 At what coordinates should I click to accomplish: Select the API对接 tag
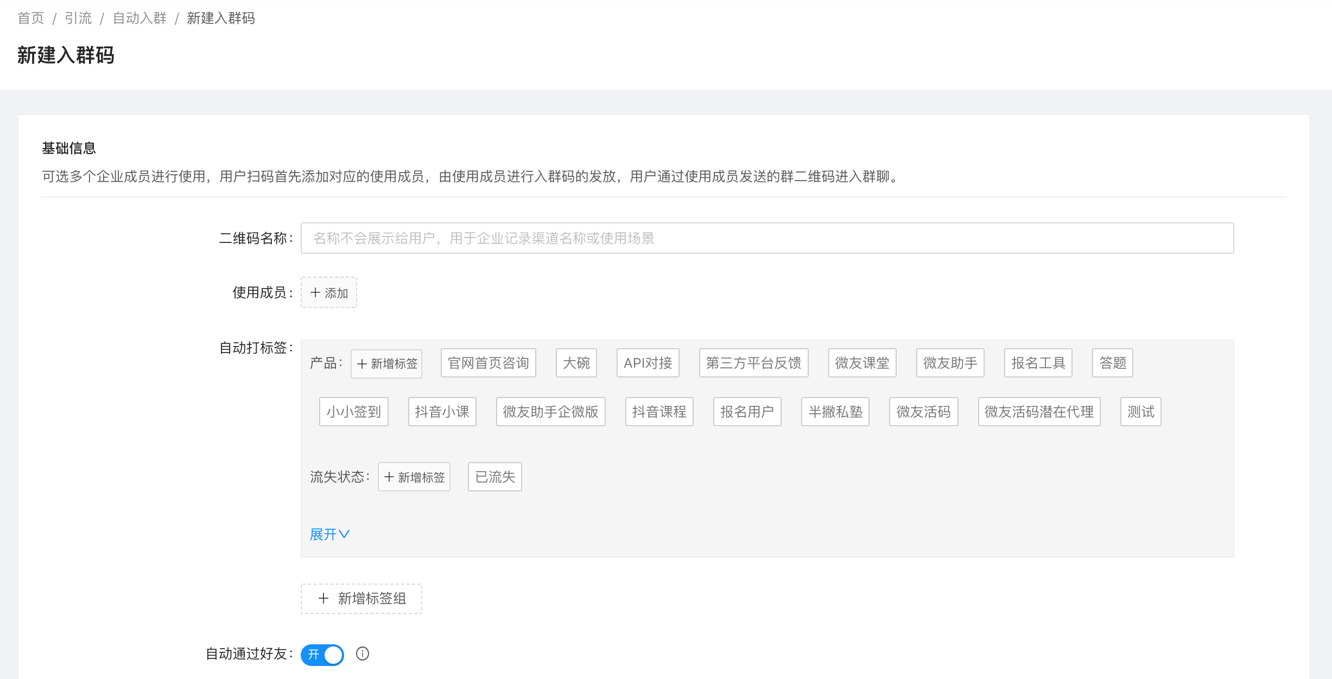pyautogui.click(x=648, y=363)
